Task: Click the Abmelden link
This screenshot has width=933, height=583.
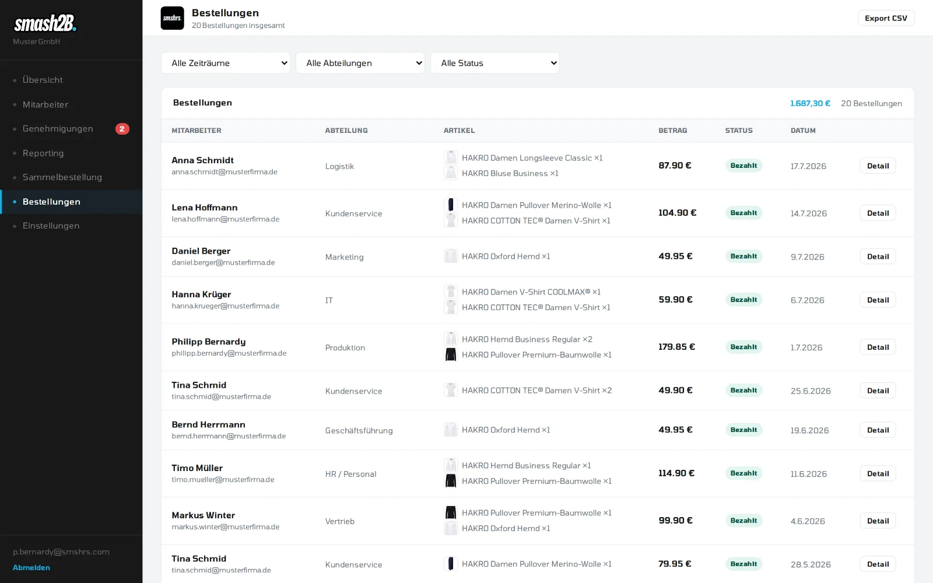Action: tap(31, 567)
